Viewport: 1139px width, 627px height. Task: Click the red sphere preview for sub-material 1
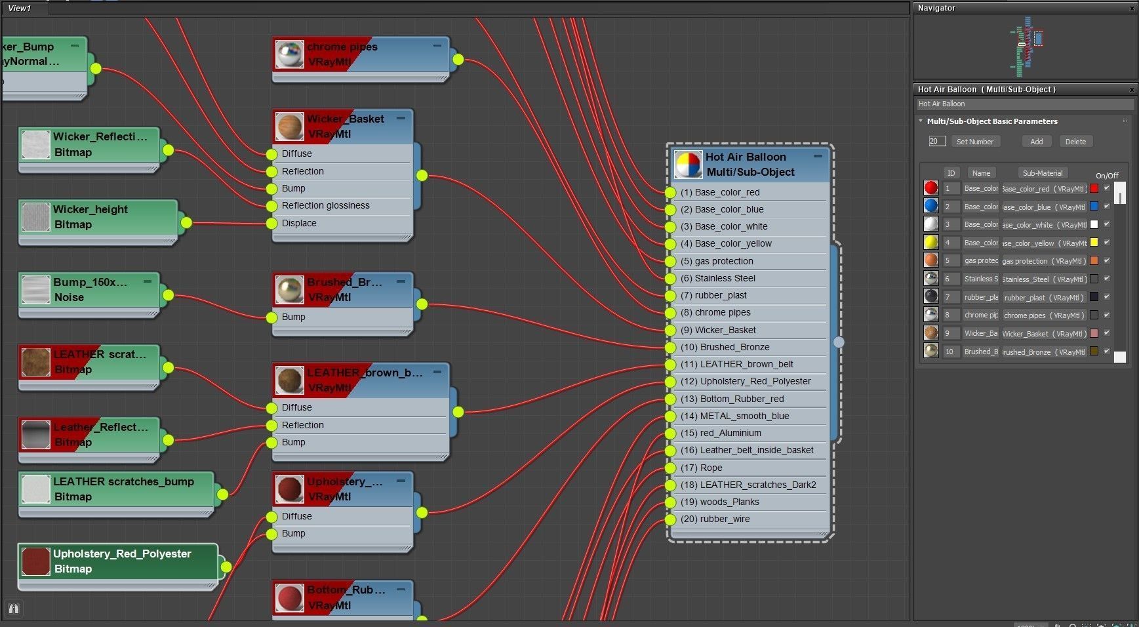click(x=930, y=188)
